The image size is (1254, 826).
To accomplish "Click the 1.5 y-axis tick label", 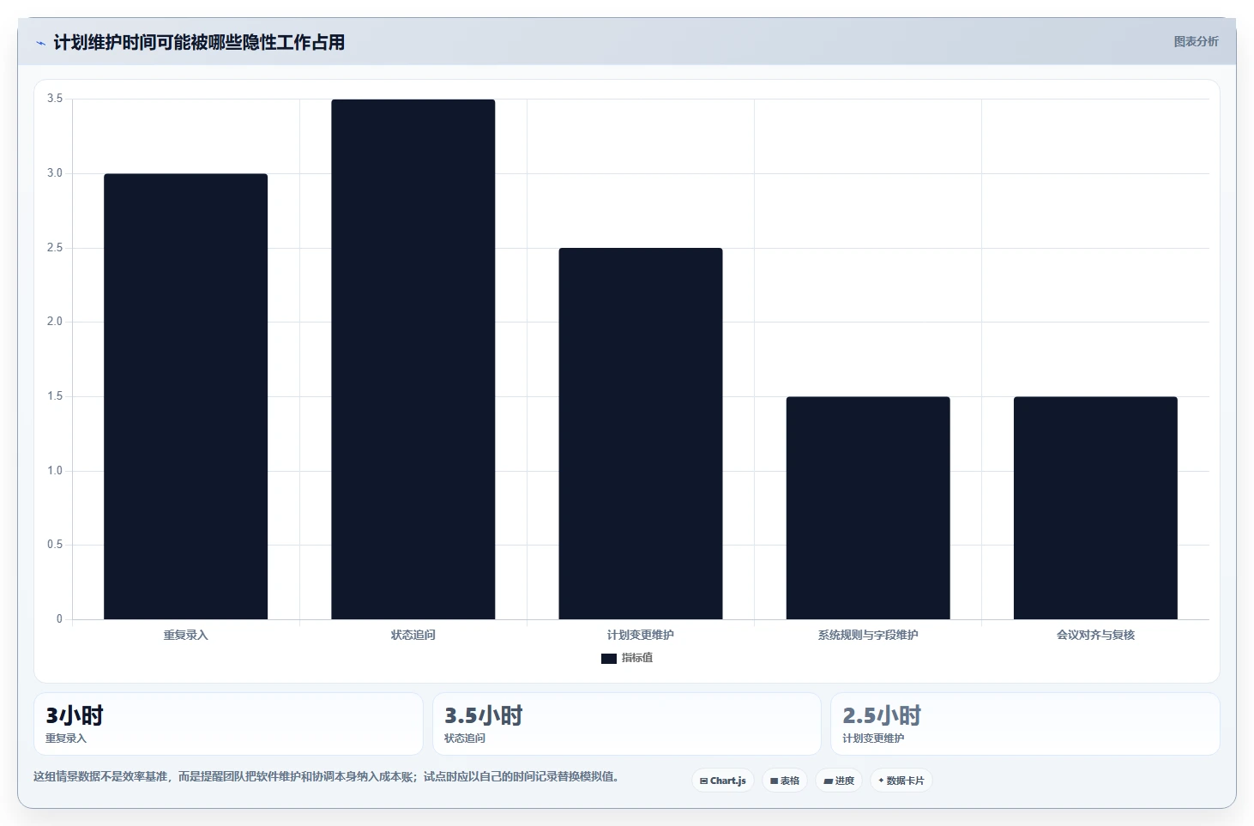I will (x=55, y=396).
